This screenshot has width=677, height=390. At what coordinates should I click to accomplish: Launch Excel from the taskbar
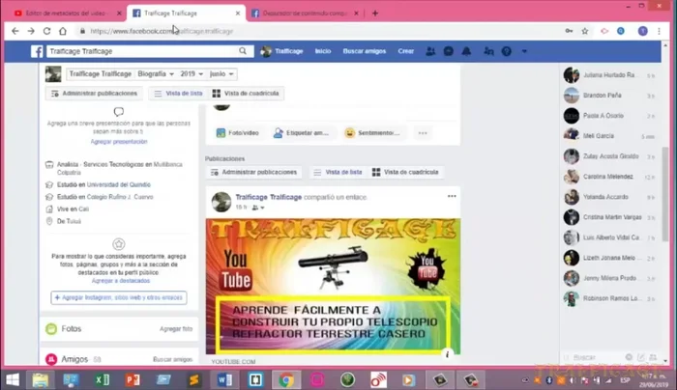click(x=102, y=379)
